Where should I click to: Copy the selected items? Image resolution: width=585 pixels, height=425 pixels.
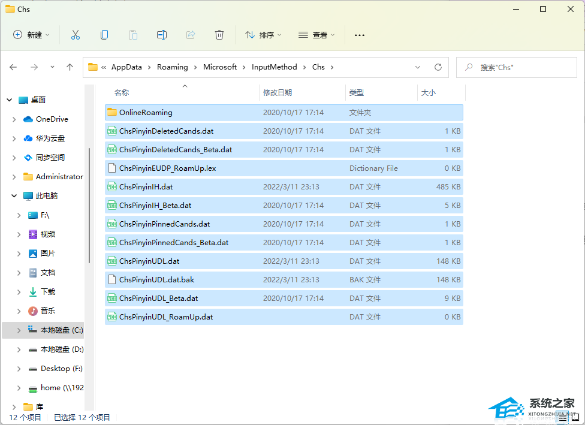[104, 35]
